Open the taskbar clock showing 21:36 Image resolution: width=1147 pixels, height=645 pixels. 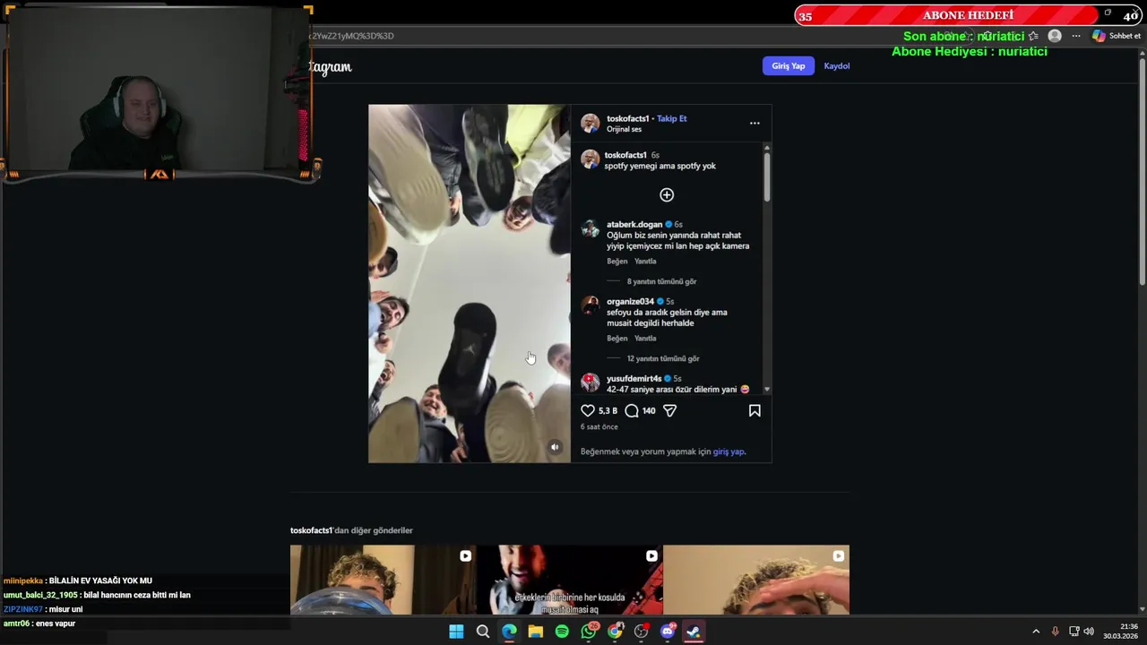click(x=1121, y=632)
